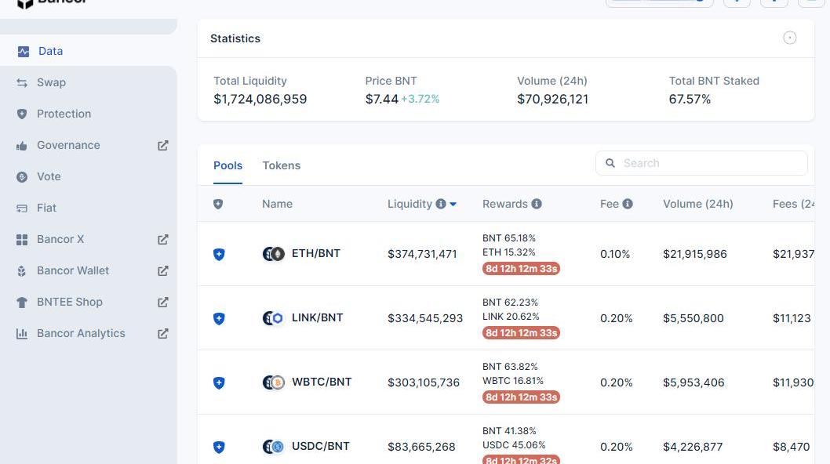Sort pools by Liquidity dropdown arrow
The height and width of the screenshot is (464, 830).
[x=453, y=204]
